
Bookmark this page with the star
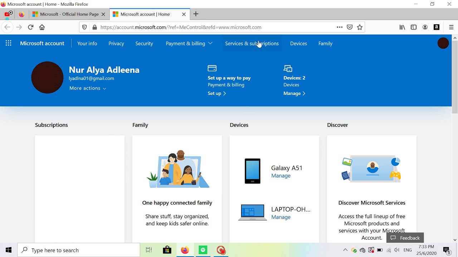click(x=360, y=27)
